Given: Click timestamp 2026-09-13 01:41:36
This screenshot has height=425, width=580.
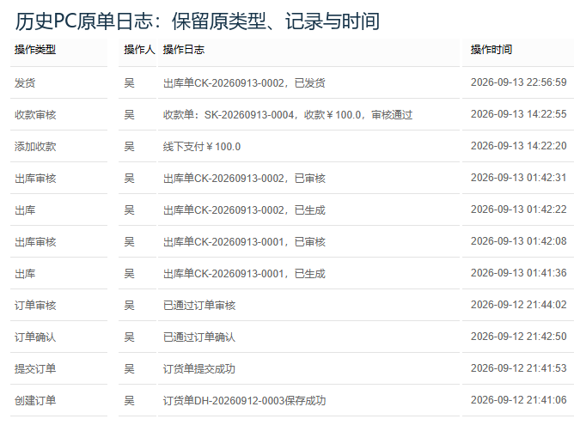Looking at the screenshot, I should pos(519,273).
